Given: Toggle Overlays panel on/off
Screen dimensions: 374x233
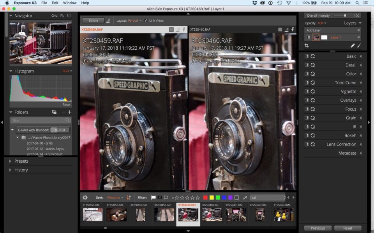Looking at the screenshot, I should 307,100.
